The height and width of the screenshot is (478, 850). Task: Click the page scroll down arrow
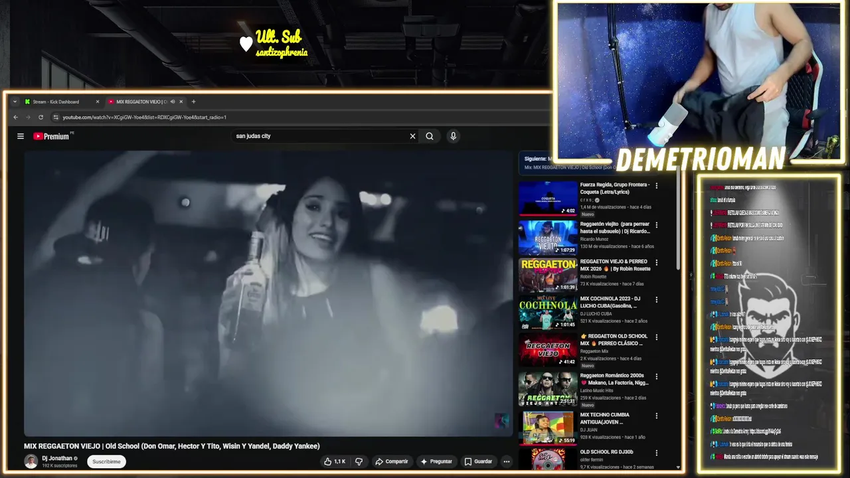coord(678,467)
